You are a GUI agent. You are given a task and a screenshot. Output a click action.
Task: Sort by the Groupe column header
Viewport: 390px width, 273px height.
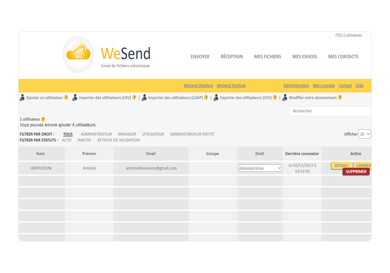212,154
